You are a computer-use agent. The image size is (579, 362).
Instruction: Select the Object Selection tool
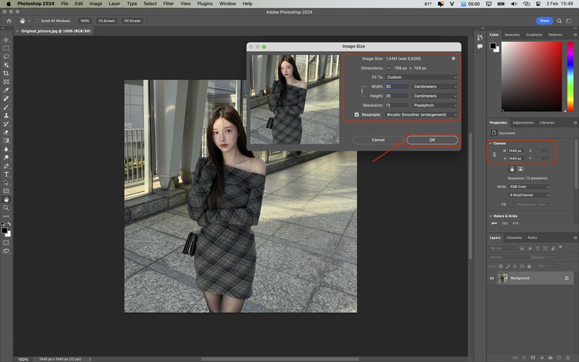pyautogui.click(x=6, y=65)
